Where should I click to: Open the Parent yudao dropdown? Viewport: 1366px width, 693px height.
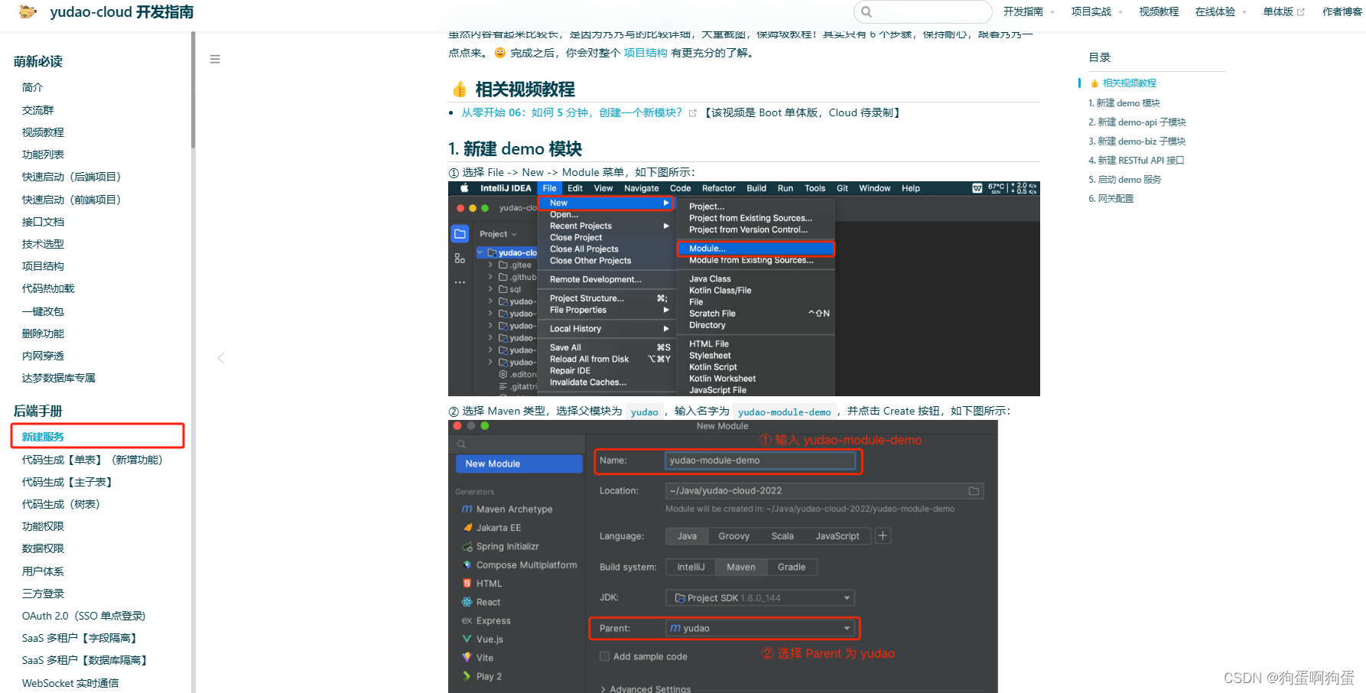(760, 629)
